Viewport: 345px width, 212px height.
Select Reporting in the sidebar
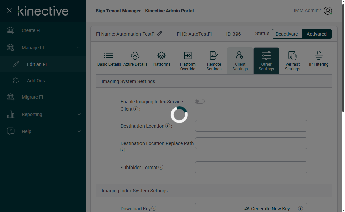coord(32,114)
